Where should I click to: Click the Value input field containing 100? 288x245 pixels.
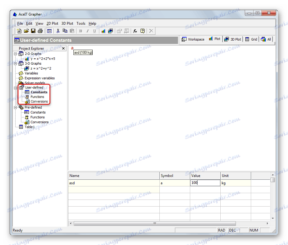pos(205,183)
